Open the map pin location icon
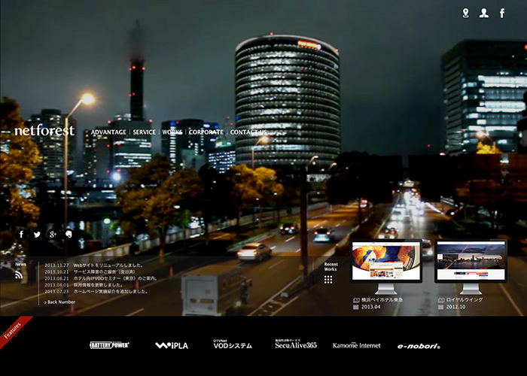 (x=465, y=13)
